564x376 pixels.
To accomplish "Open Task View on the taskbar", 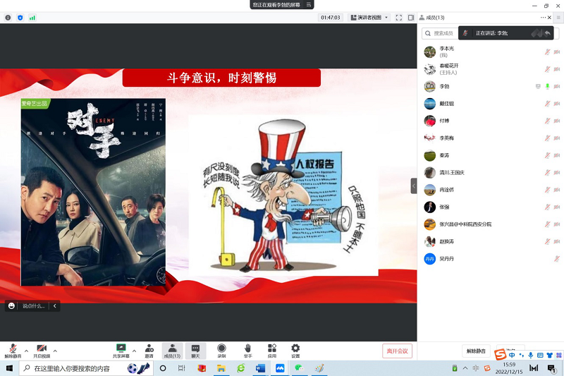I will (x=181, y=368).
